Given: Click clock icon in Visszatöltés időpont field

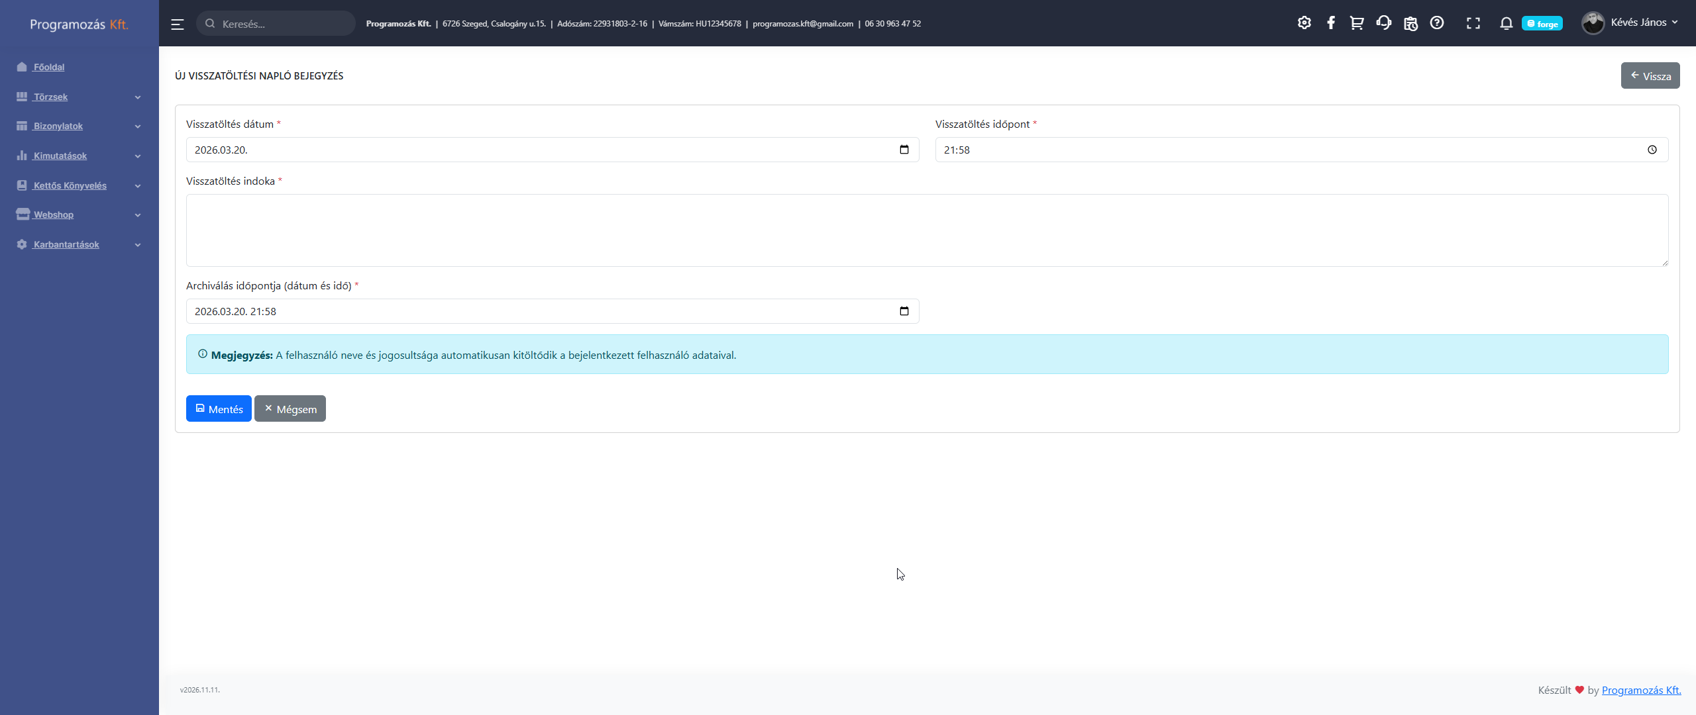Looking at the screenshot, I should [1652, 150].
